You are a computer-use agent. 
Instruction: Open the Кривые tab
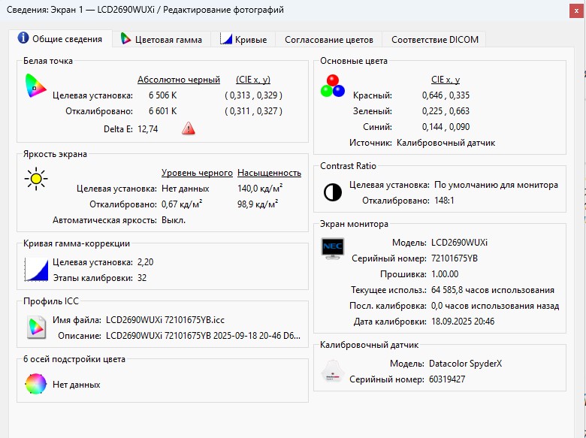[243, 40]
